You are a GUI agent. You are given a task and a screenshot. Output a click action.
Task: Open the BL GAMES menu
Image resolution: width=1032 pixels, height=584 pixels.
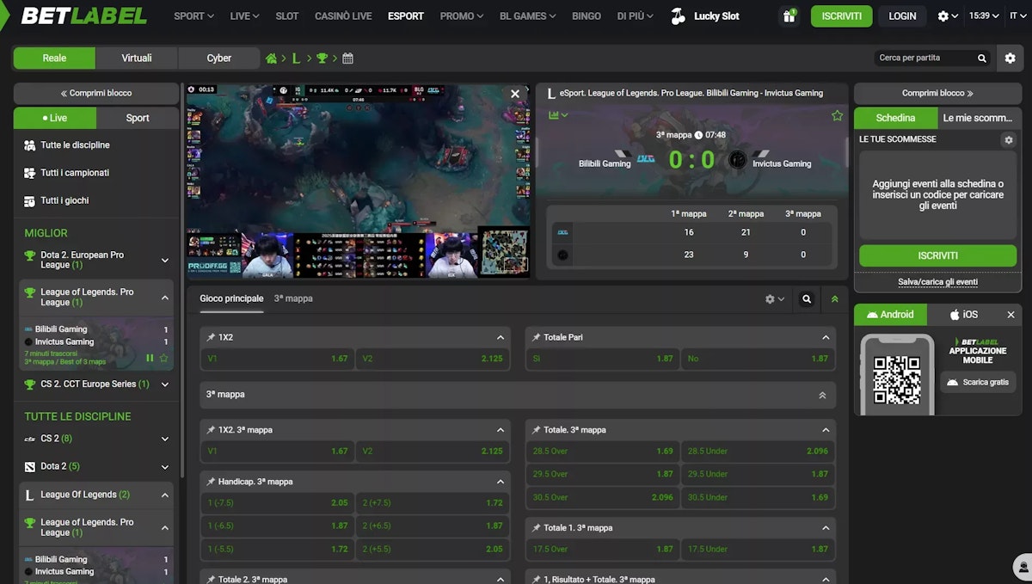(527, 16)
